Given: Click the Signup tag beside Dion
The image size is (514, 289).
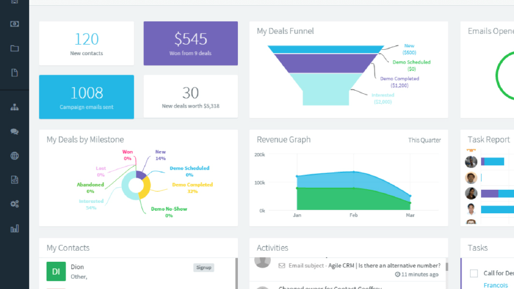Looking at the screenshot, I should [204, 268].
